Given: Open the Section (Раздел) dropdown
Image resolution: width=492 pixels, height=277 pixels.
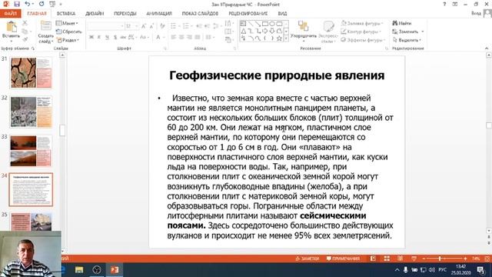Looking at the screenshot, I should (x=68, y=40).
